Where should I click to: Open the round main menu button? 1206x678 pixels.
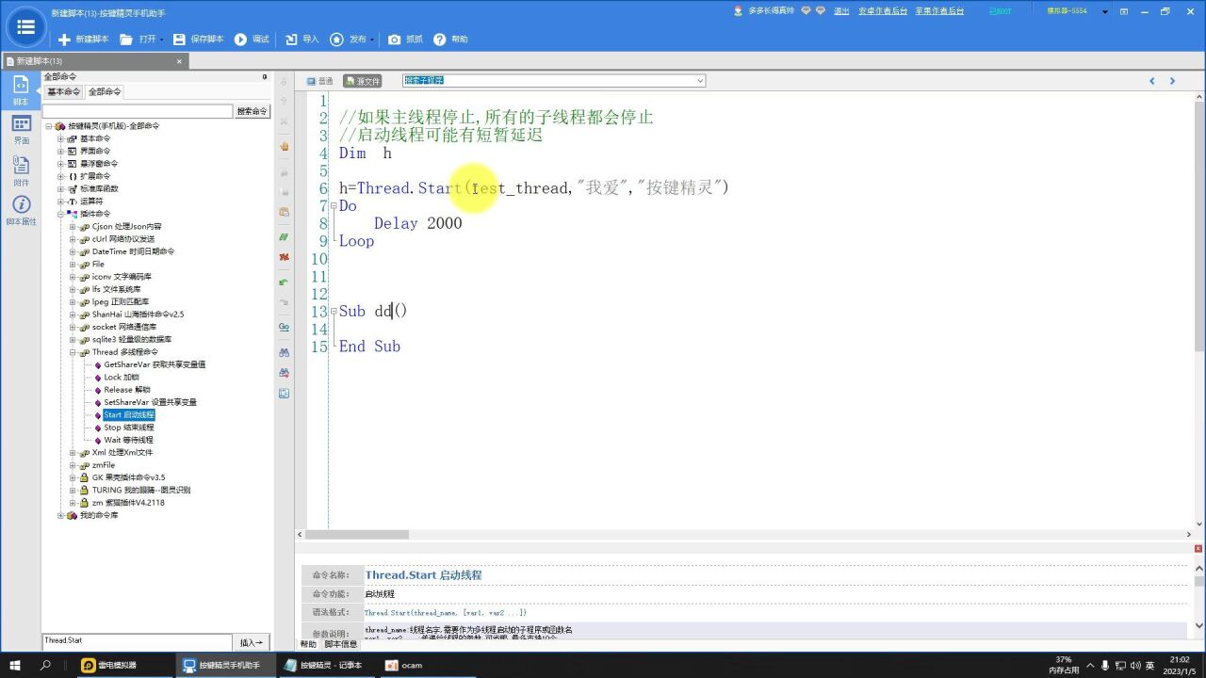click(x=26, y=27)
